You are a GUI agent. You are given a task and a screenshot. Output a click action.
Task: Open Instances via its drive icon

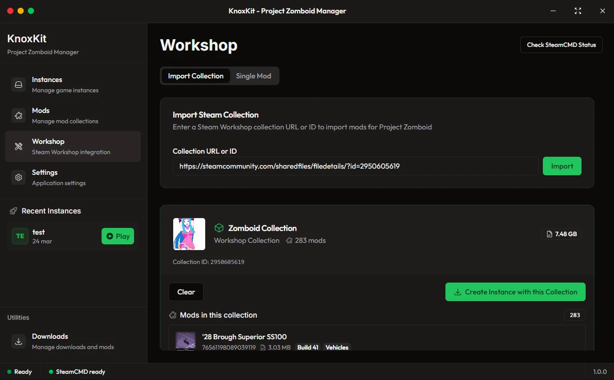click(19, 85)
